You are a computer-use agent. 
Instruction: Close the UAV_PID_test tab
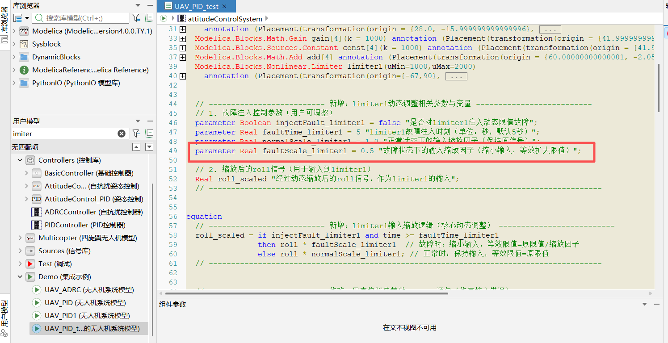point(224,6)
